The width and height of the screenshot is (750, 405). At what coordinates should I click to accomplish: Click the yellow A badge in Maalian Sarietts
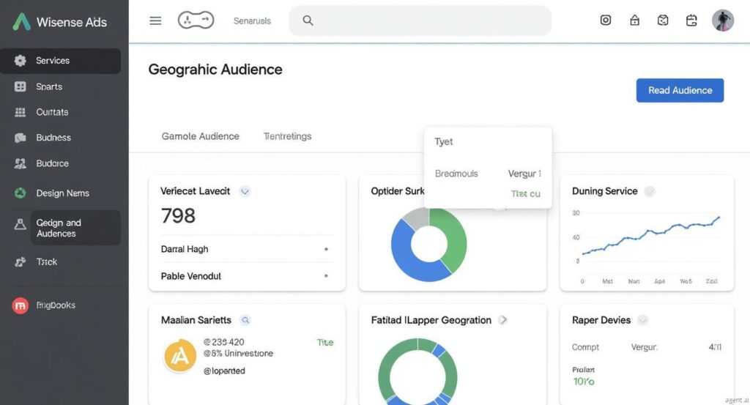[x=179, y=357]
